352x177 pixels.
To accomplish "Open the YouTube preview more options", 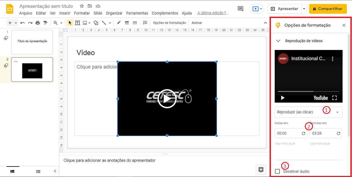I will pos(333,59).
